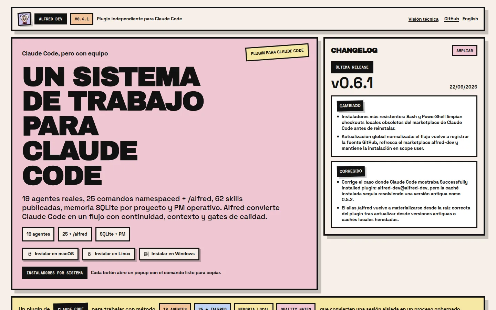Screen dimensions: 496x310
Task: Click the PLUGIN PARA CLAUDE CODE sticker
Action: (x=277, y=52)
